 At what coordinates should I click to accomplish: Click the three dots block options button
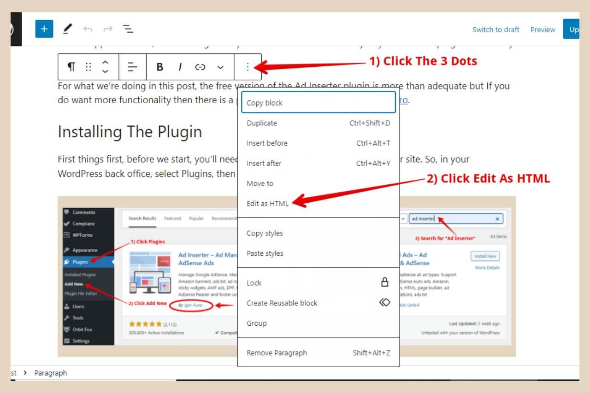coord(248,67)
